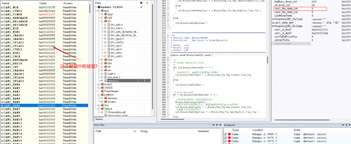Screen dimensions: 351x144
Task: Click the Output folder icon
Action: [x=102, y=109]
